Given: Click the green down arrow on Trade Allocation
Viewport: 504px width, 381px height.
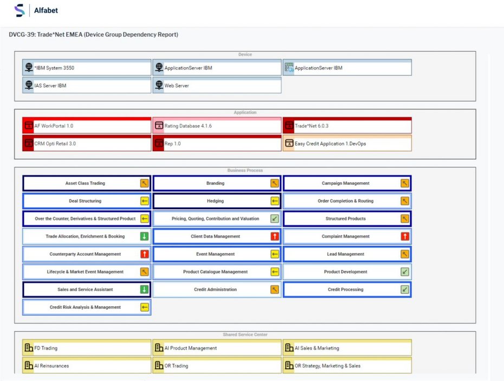Looking at the screenshot, I should (x=145, y=236).
